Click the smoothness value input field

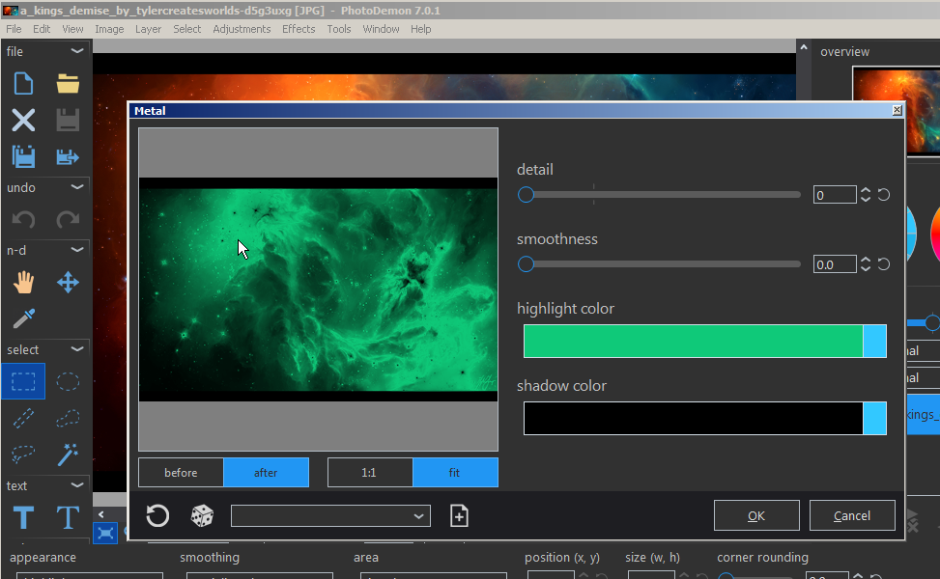(835, 264)
